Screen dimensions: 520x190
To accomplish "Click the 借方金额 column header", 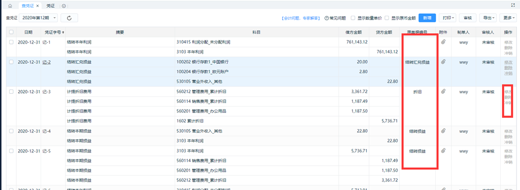I will tap(353, 32).
